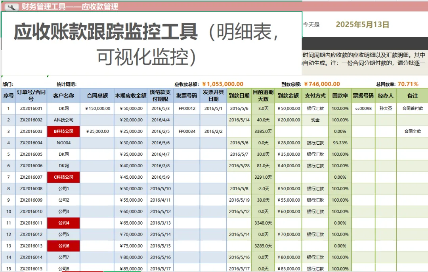Image resolution: width=428 pixels, height=272 pixels.
Task: Click the 序号 column header
Action: [8, 96]
